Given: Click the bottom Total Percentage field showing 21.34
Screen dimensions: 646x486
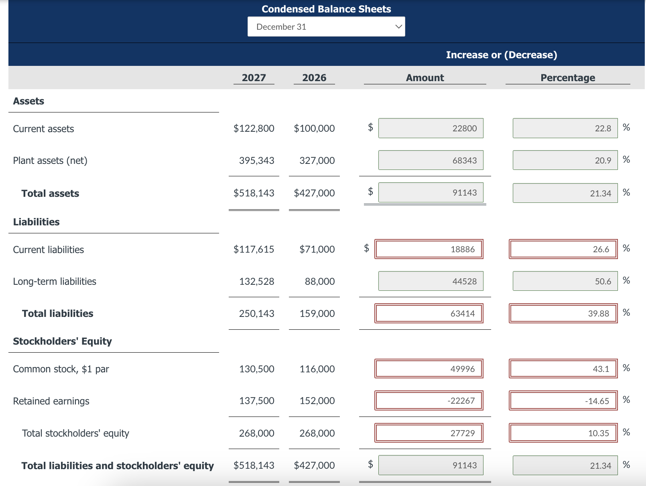Looking at the screenshot, I should [x=565, y=465].
